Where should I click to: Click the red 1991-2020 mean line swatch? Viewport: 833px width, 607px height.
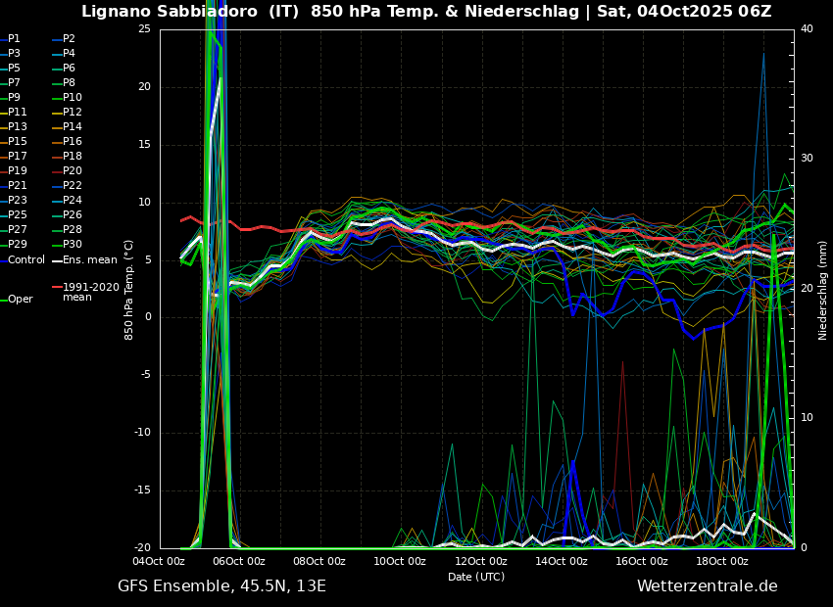[x=56, y=288]
